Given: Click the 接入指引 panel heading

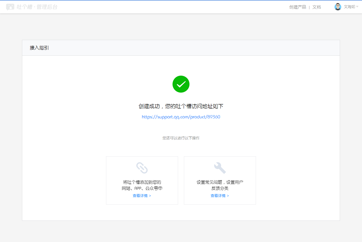Looking at the screenshot, I should pyautogui.click(x=39, y=48).
